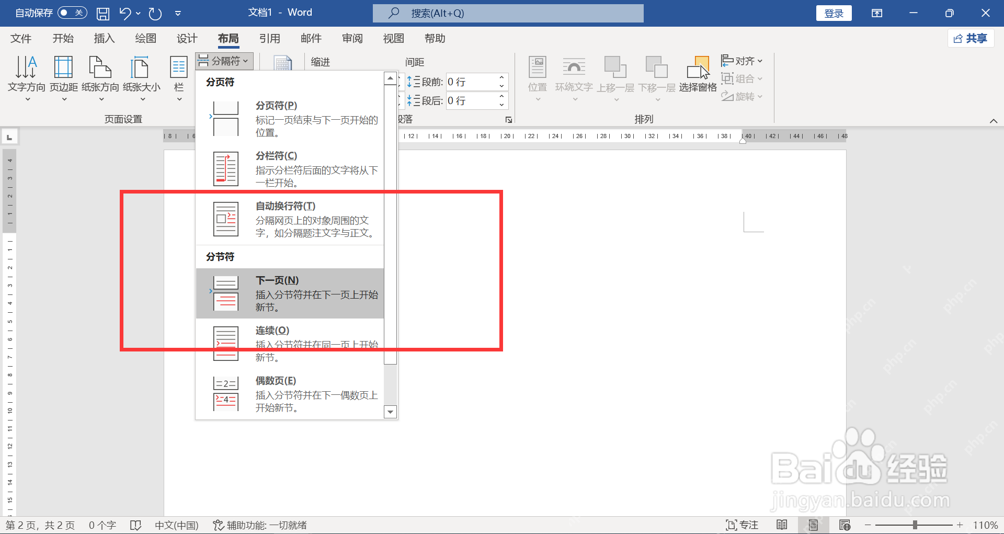1004x534 pixels.
Task: Switch to the 插入 Insert tab
Action: [104, 39]
